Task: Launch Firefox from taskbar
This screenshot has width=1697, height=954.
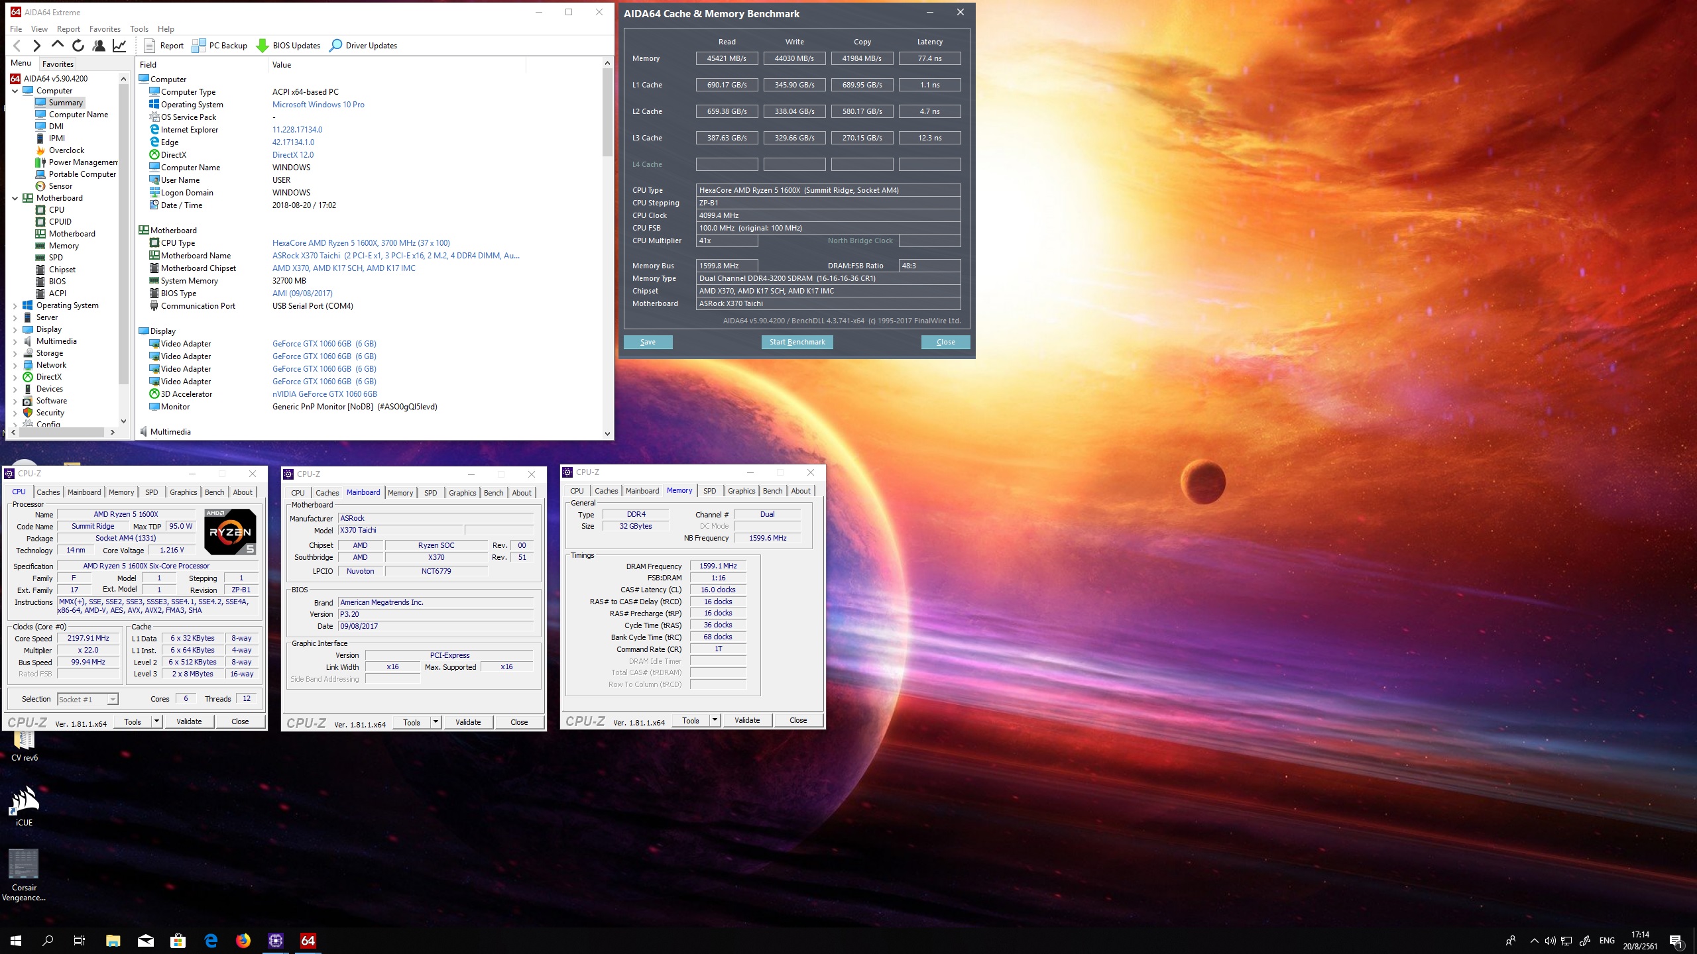Action: pos(243,941)
